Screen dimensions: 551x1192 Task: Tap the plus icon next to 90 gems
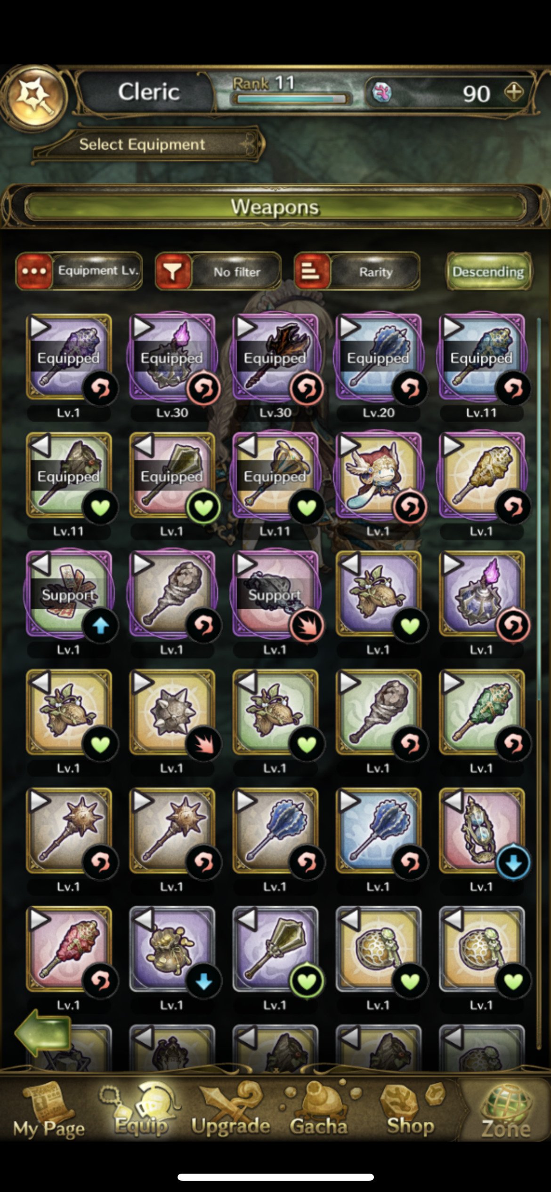[514, 92]
